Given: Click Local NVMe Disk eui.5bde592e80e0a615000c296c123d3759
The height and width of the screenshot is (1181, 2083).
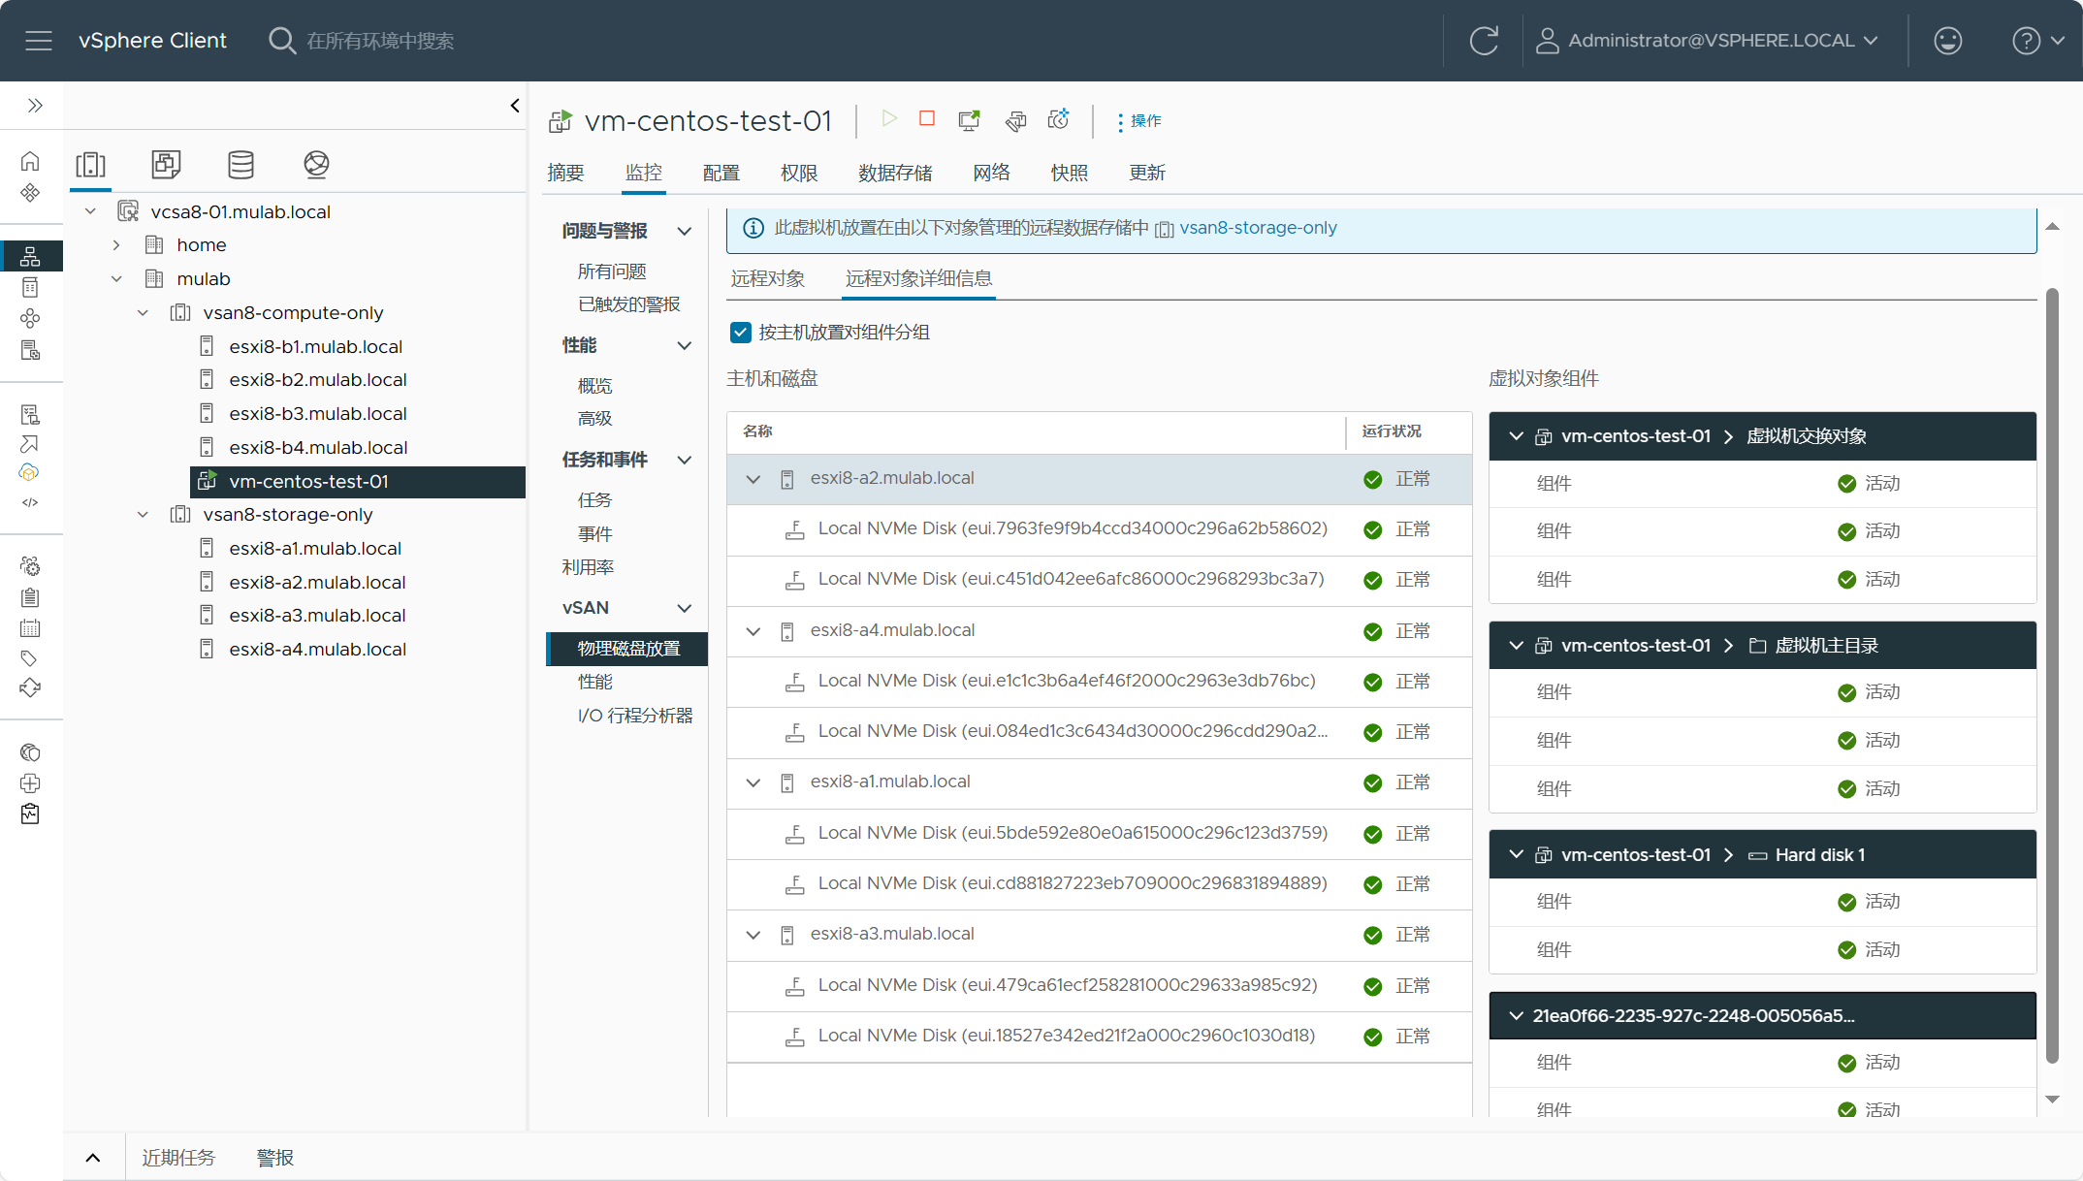Looking at the screenshot, I should 1073,833.
